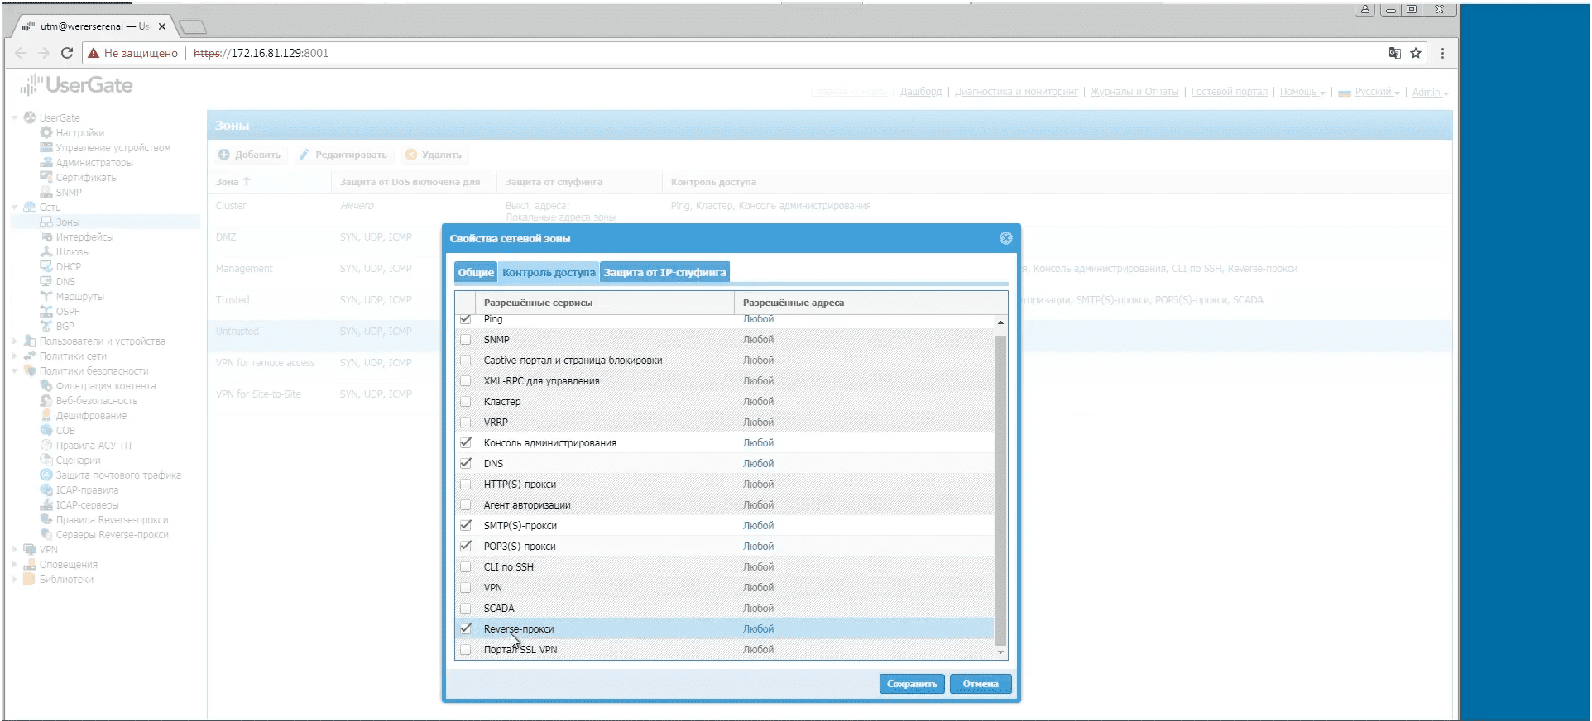Open Диагностика и мониторинг link
The width and height of the screenshot is (1592, 721).
click(1017, 93)
